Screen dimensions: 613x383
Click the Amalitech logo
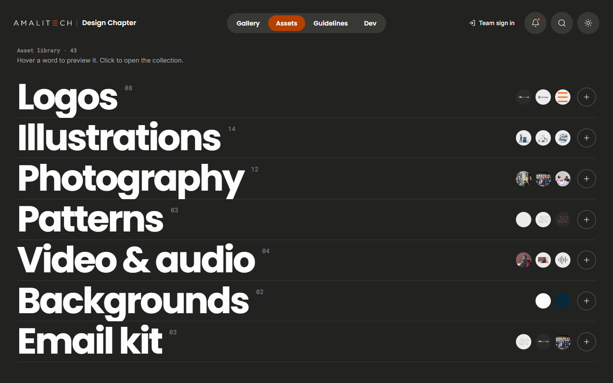coord(43,23)
